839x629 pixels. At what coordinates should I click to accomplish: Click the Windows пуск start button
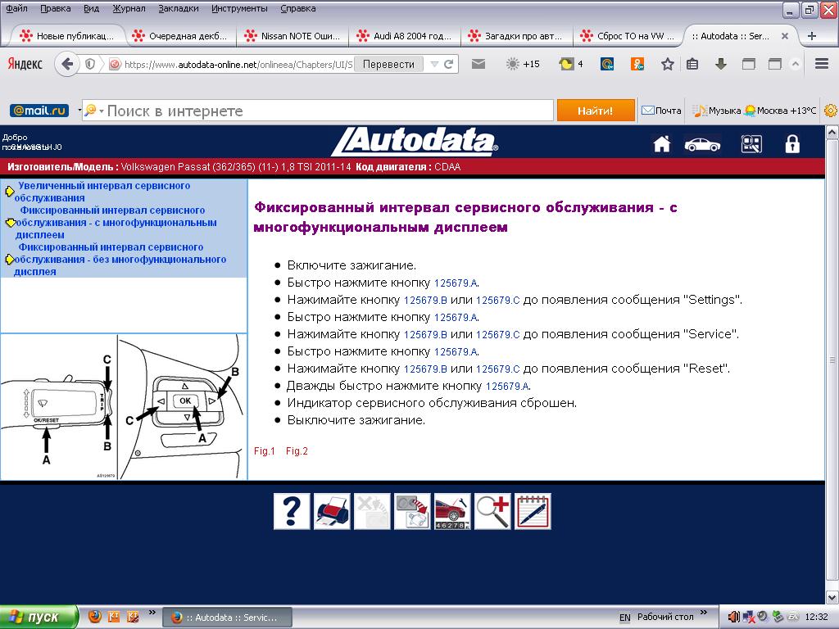39,617
